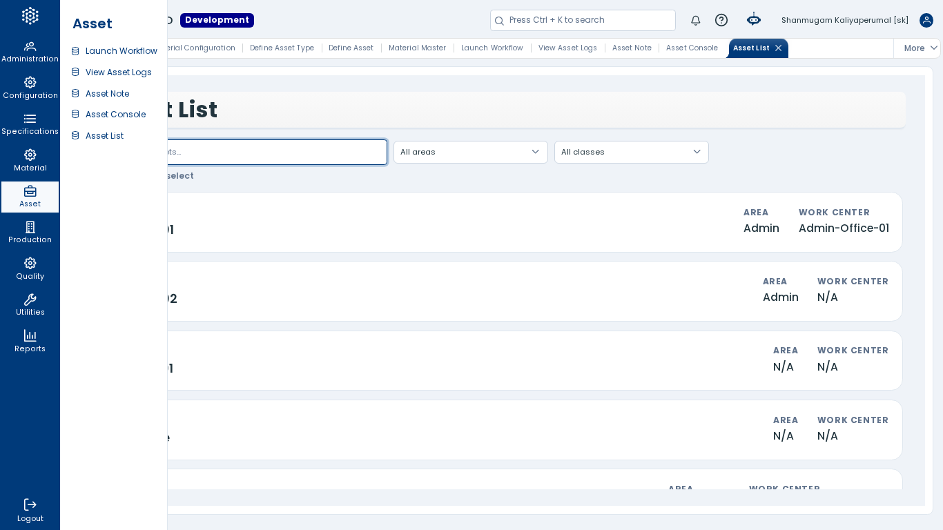Open Configuration module in sidebar

click(x=30, y=88)
